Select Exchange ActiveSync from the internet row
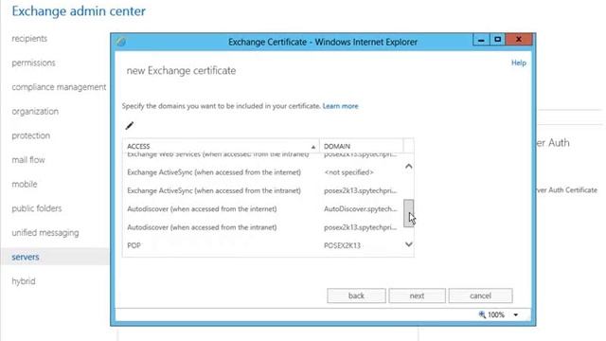This screenshot has height=341, width=606. click(263, 172)
